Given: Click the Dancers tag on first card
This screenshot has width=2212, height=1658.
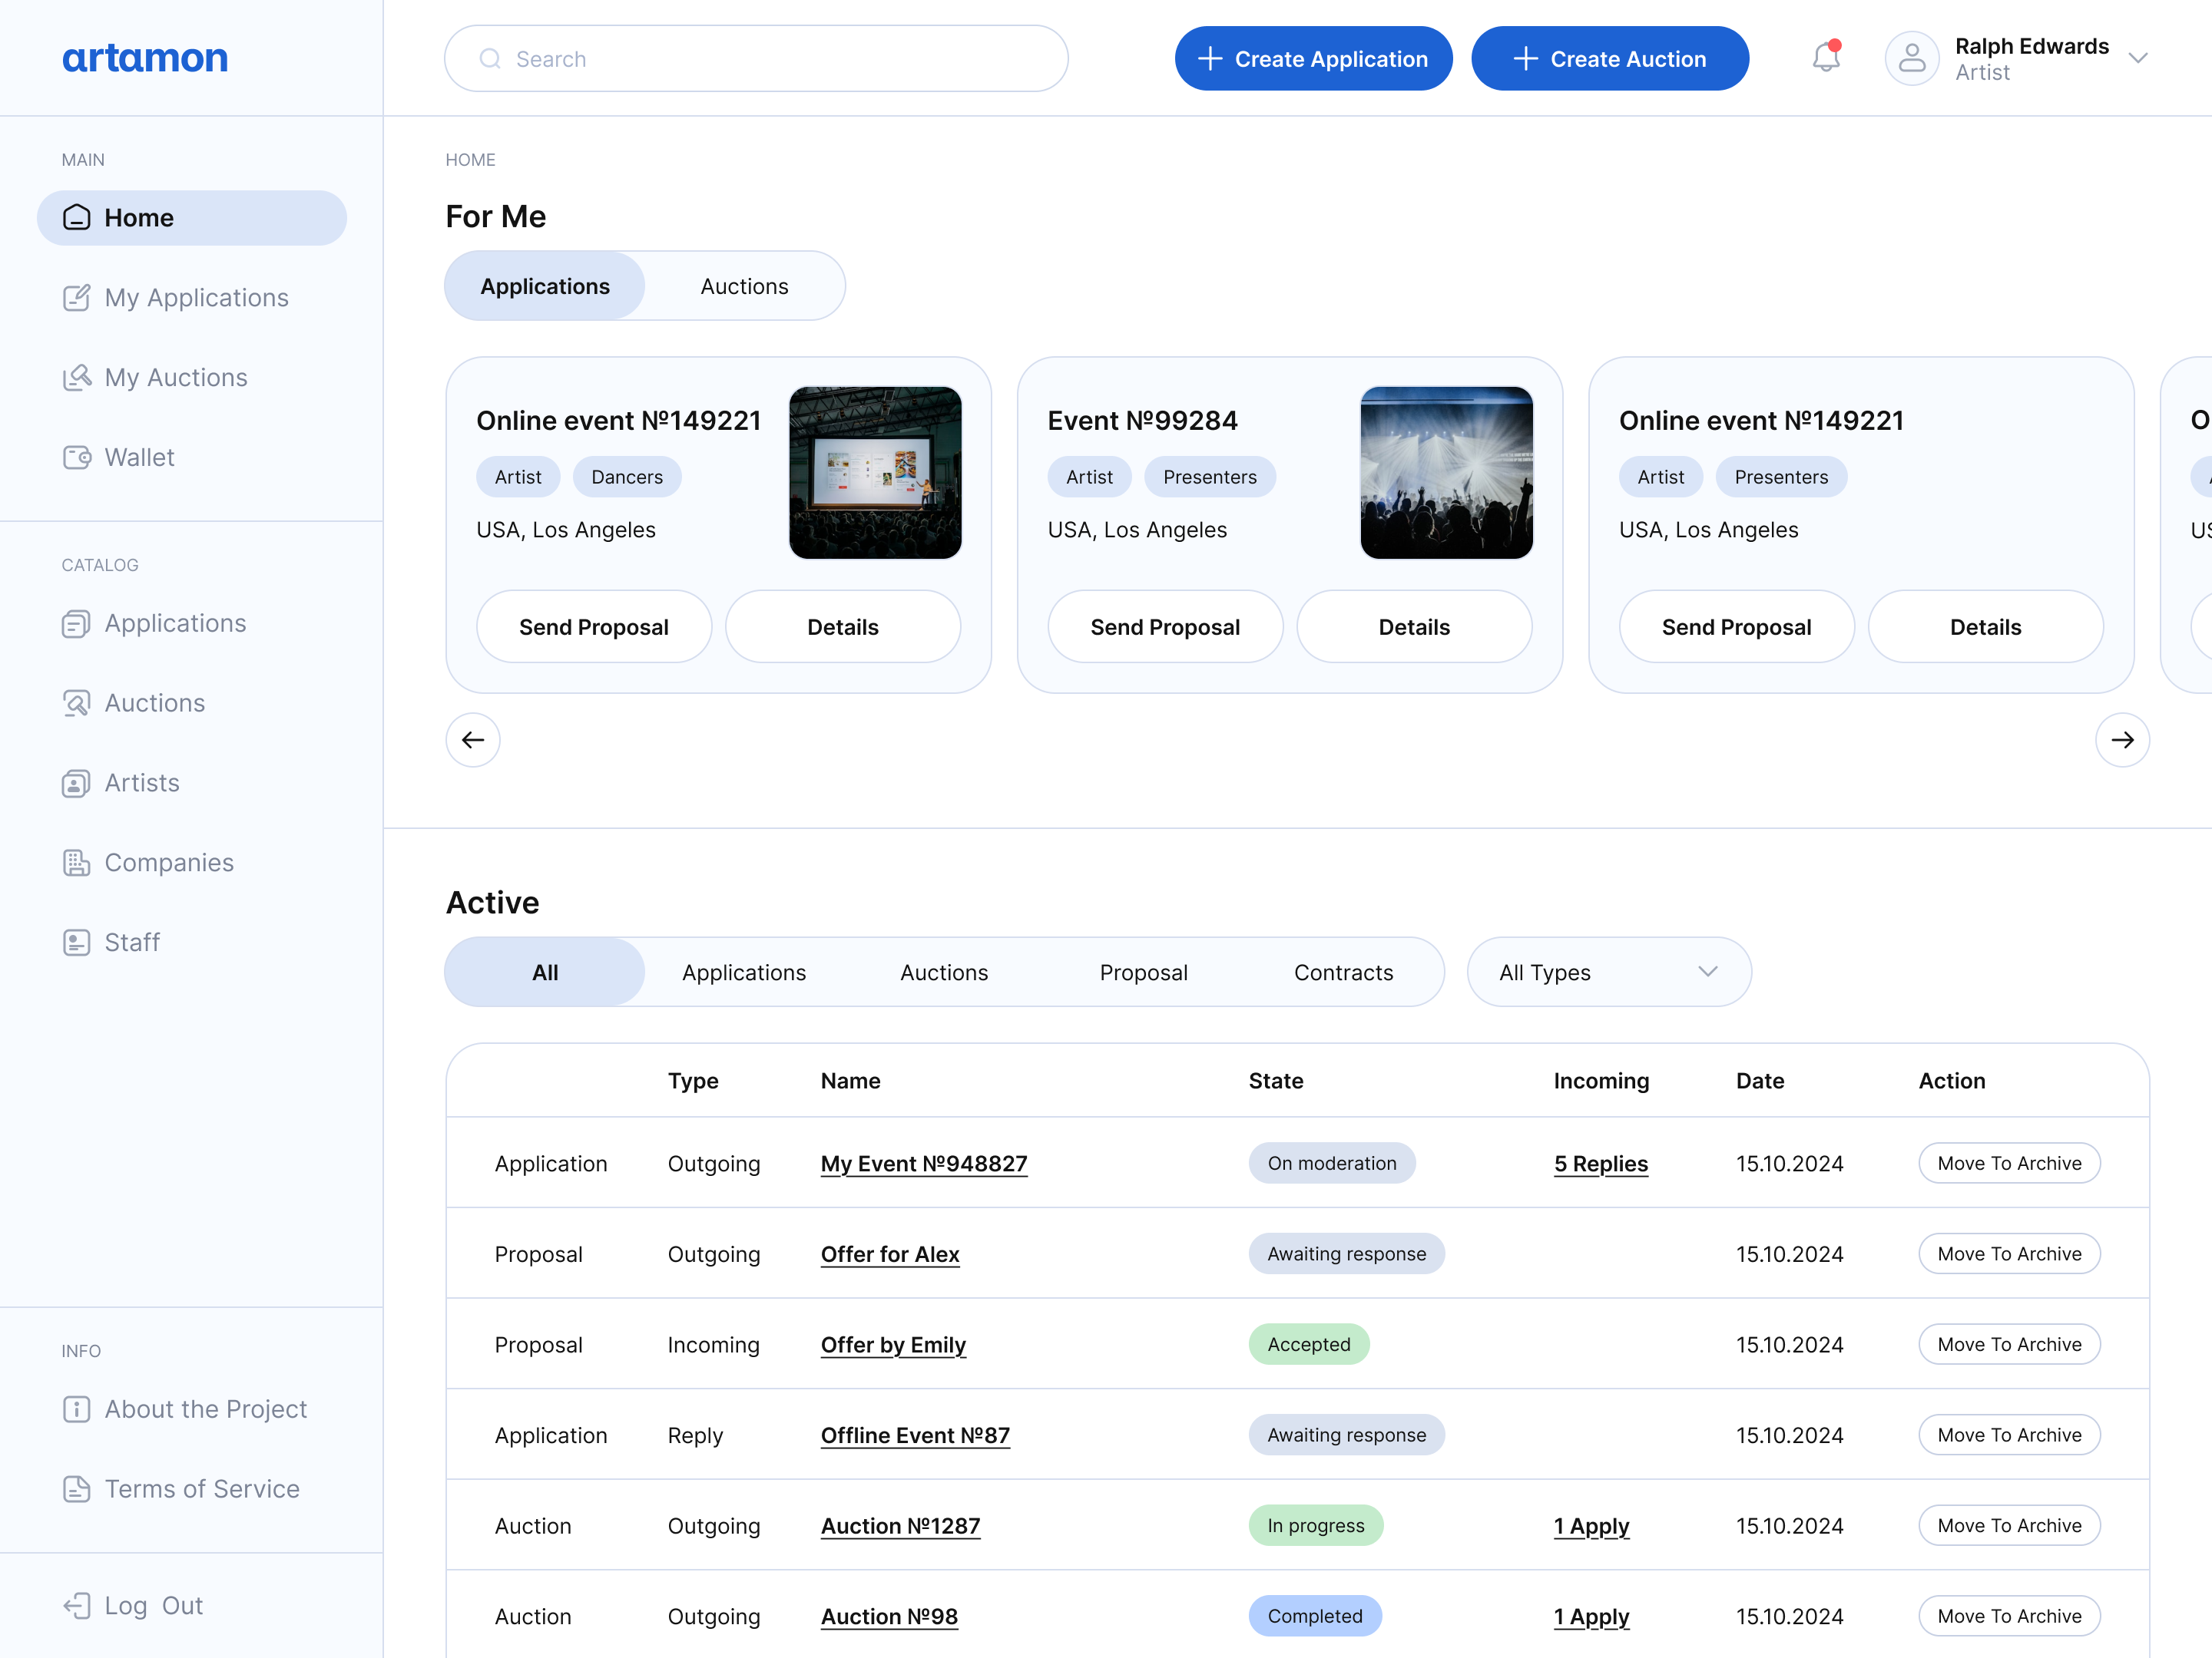Looking at the screenshot, I should [x=627, y=477].
